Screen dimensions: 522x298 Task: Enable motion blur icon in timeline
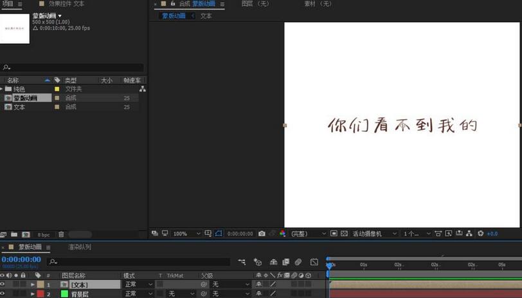click(298, 262)
